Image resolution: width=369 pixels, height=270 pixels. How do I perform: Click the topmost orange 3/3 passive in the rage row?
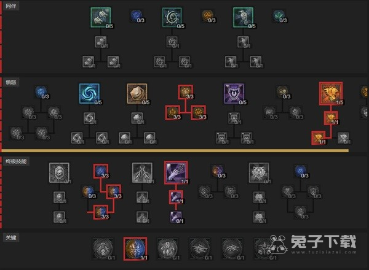coord(186,92)
